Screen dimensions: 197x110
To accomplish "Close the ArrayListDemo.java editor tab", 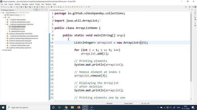I will click(x=66, y=10).
